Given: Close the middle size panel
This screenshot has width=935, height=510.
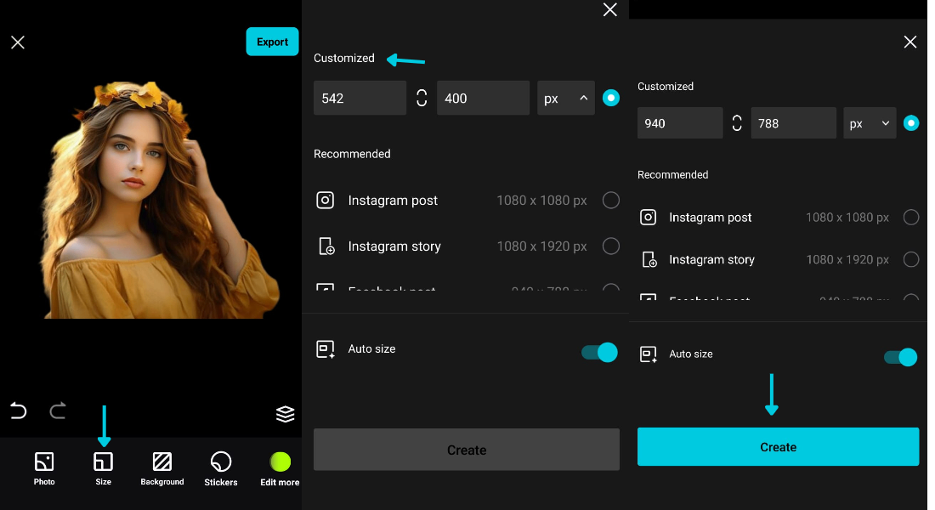Looking at the screenshot, I should 610,9.
